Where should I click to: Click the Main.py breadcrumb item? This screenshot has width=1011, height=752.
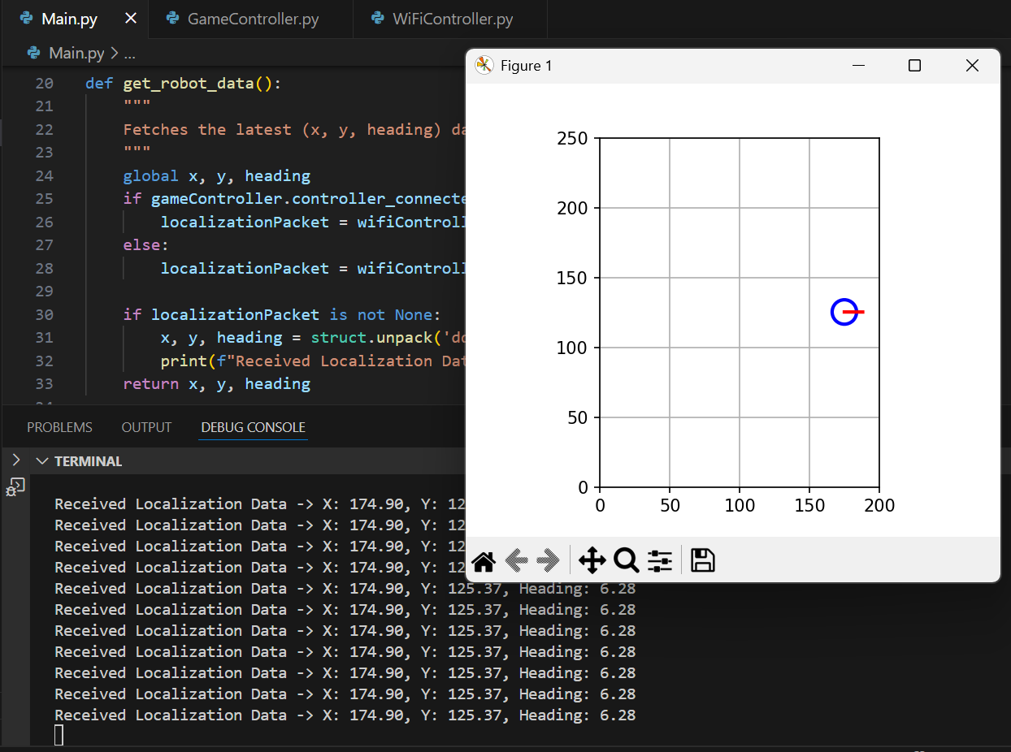pyautogui.click(x=76, y=54)
